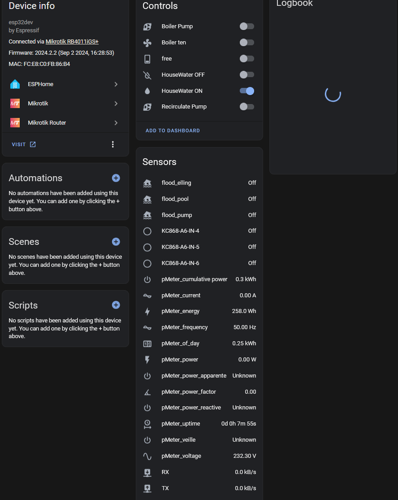This screenshot has height=500, width=398.
Task: Select the pMeter_frequency sensor row
Action: pos(199,327)
